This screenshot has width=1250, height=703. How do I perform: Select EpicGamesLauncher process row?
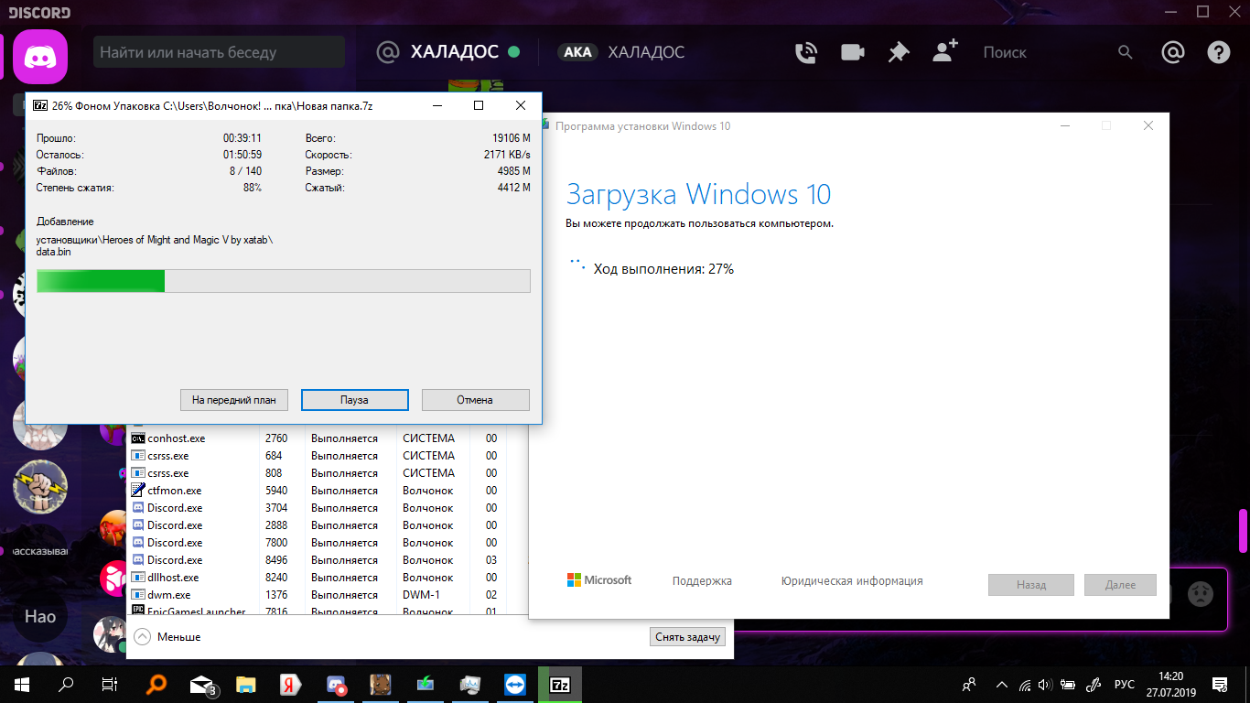pos(316,611)
